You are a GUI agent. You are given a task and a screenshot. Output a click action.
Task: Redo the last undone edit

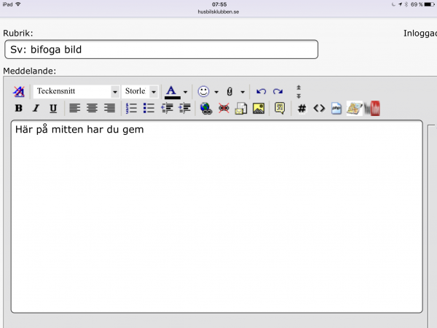pos(277,91)
